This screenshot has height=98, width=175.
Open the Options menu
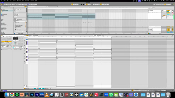(x=32, y=1)
